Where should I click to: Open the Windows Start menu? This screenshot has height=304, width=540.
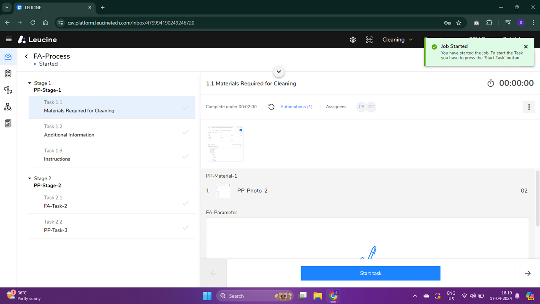pyautogui.click(x=207, y=296)
